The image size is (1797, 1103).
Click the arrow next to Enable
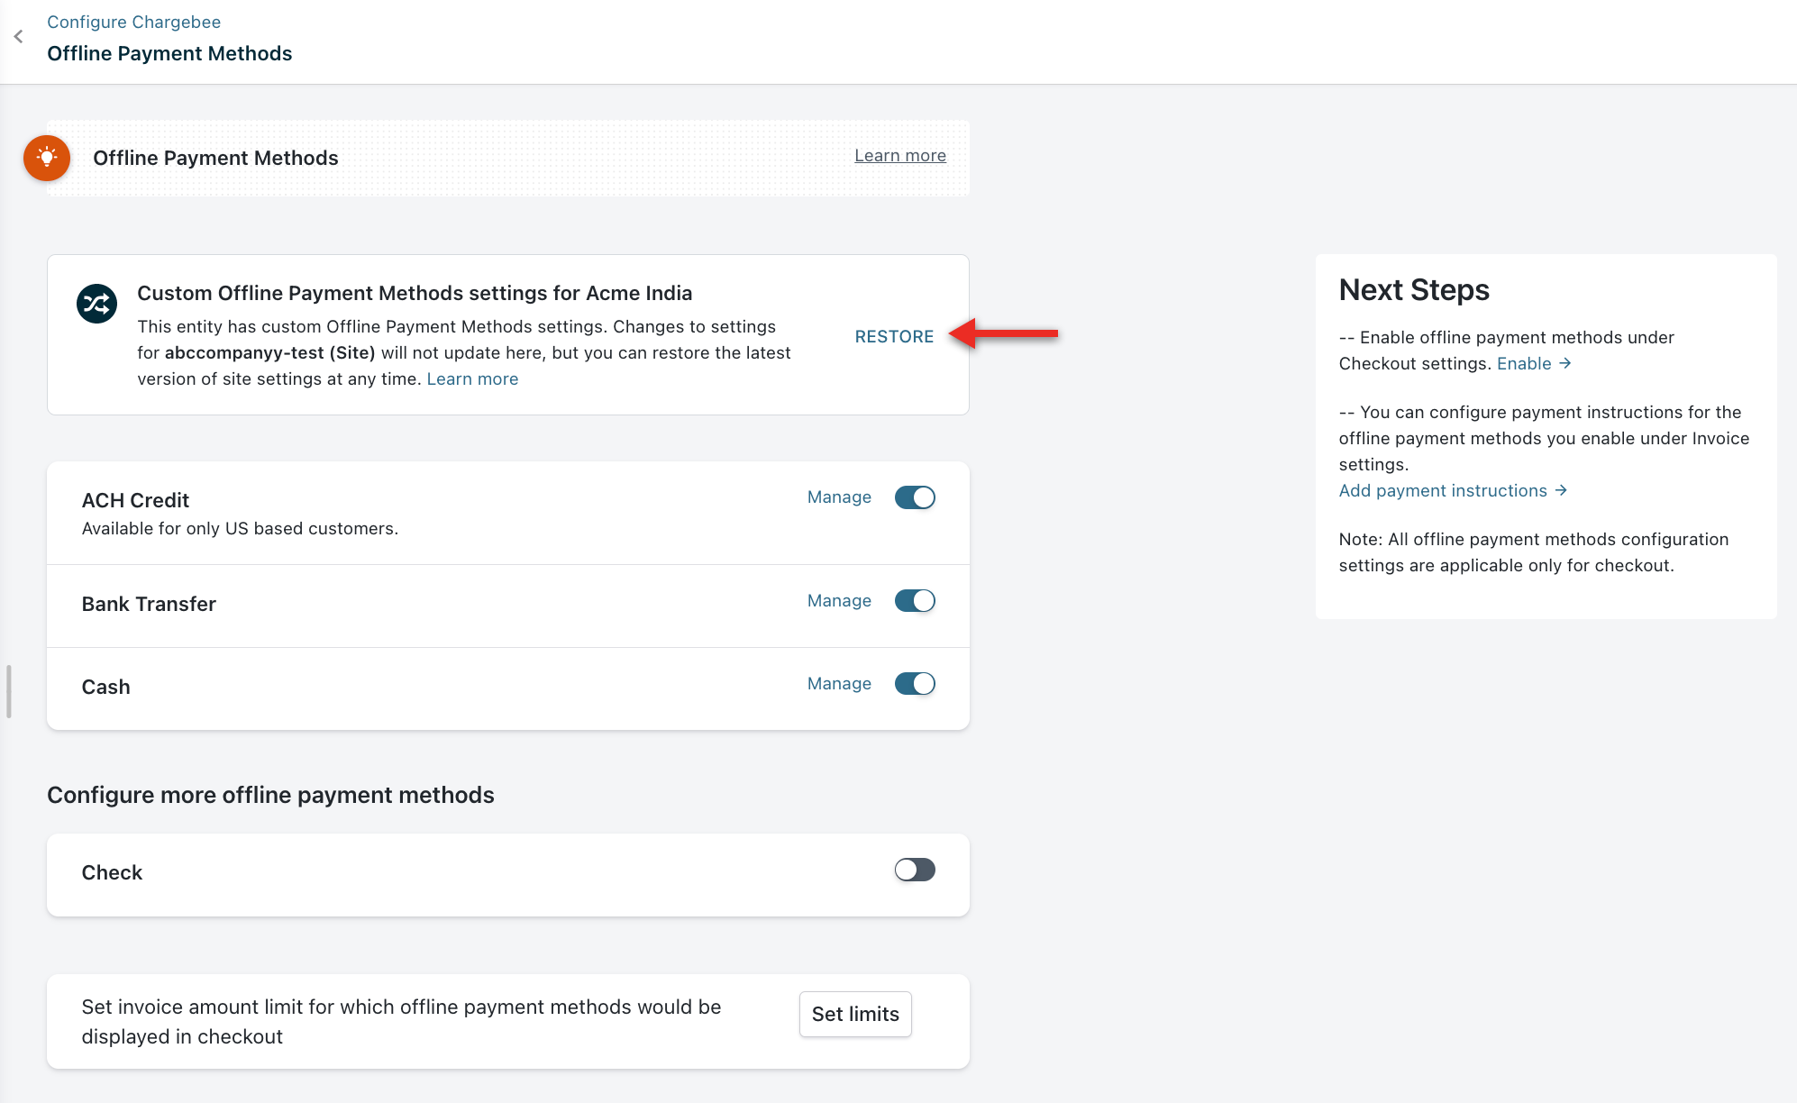[1565, 363]
